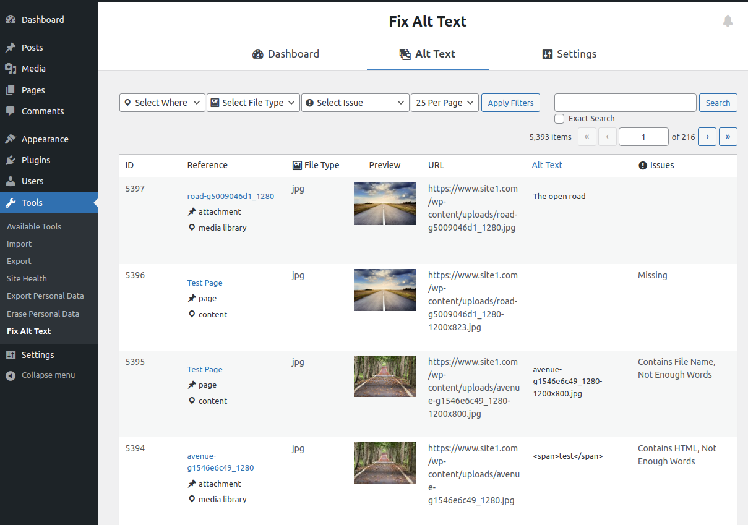Click the Posts pin icon

point(11,48)
